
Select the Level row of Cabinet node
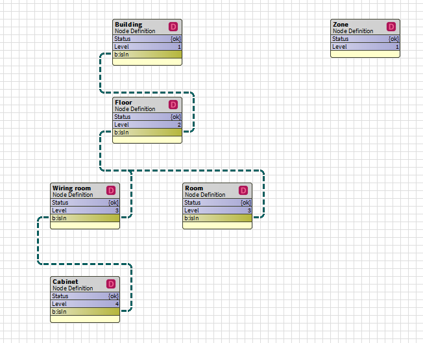tap(85, 304)
